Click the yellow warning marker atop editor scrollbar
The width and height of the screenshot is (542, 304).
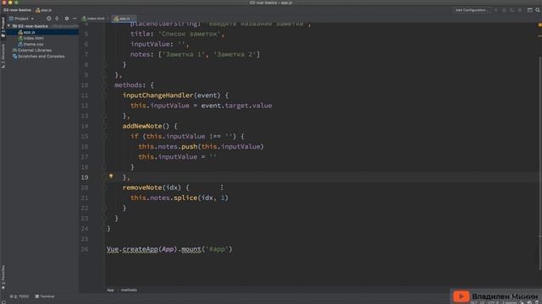click(x=539, y=24)
